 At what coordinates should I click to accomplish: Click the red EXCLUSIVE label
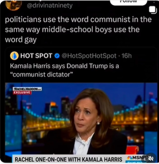click(x=22, y=93)
